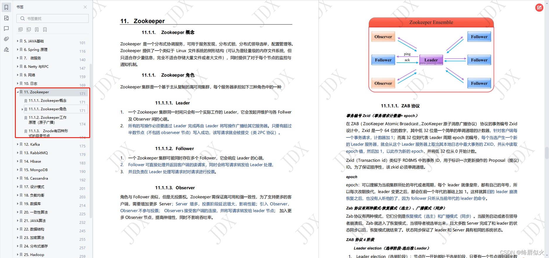Jump to 9. 网络 bookmark
The image size is (549, 258).
point(29,75)
